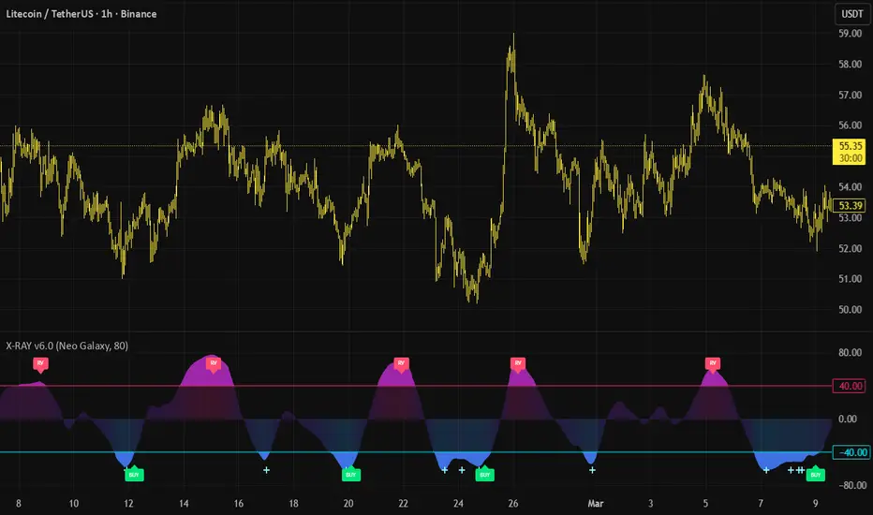Open the USDT currency selector button
Viewport: 873px width, 515px height.
[x=851, y=14]
